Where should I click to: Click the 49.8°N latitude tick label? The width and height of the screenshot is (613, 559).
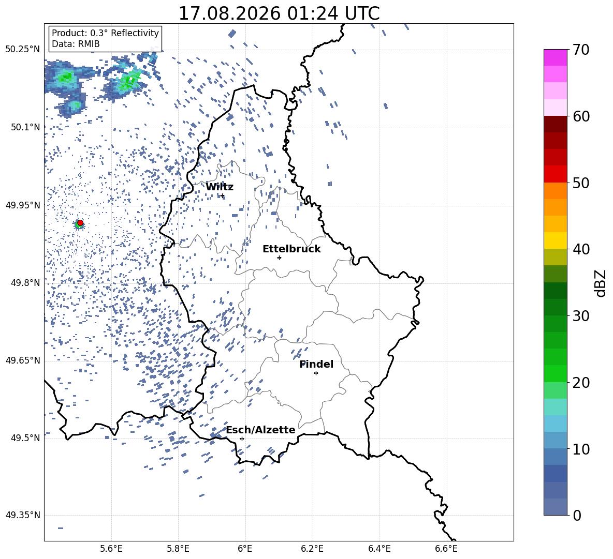coord(25,283)
